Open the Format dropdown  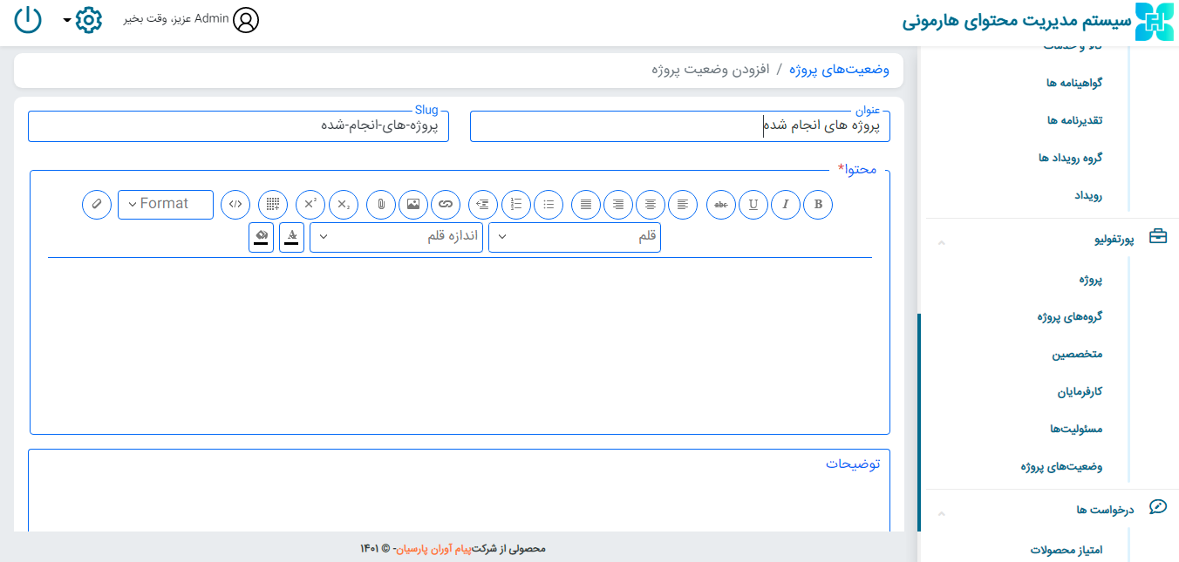(166, 204)
